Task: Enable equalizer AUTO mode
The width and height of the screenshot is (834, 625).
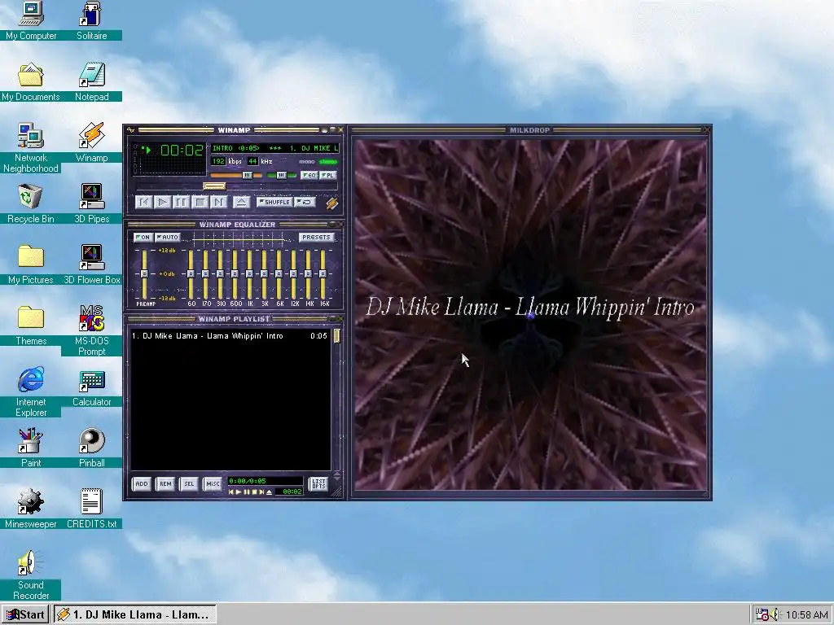Action: [168, 237]
